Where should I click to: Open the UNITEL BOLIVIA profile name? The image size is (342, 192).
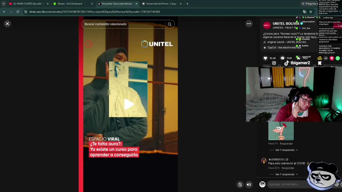click(286, 23)
